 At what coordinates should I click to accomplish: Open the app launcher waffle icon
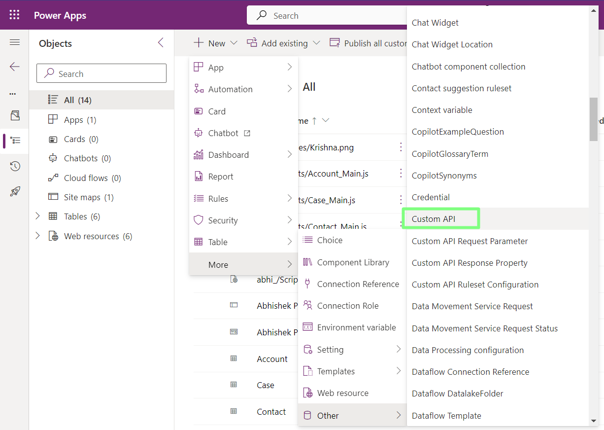pyautogui.click(x=15, y=15)
